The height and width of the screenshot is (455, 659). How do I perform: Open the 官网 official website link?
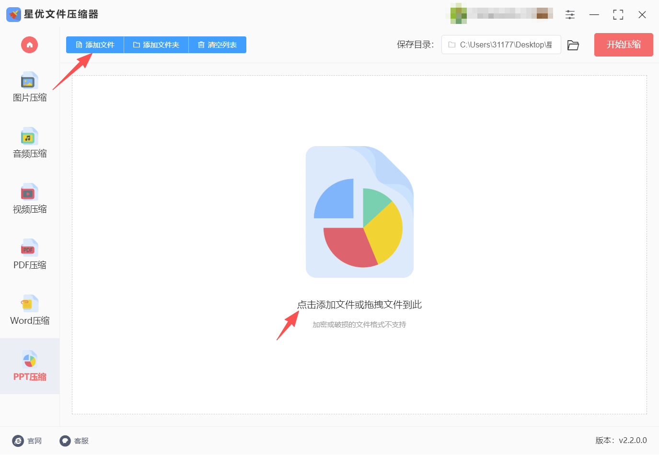coord(27,441)
